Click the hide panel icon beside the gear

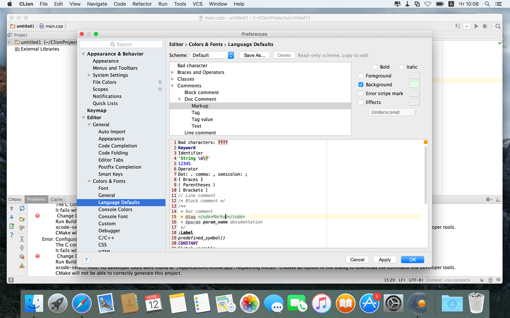(x=497, y=200)
